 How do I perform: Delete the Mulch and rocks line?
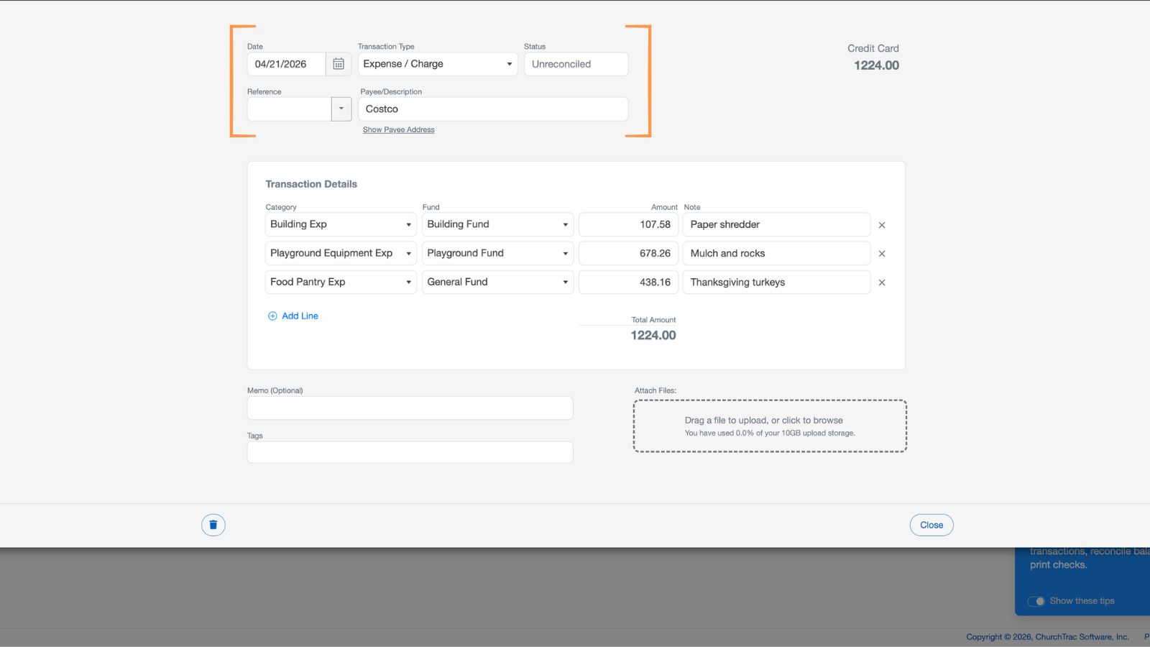coord(882,254)
